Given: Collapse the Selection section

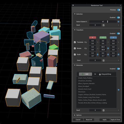Looking at the screenshot, I should pos(75,14).
